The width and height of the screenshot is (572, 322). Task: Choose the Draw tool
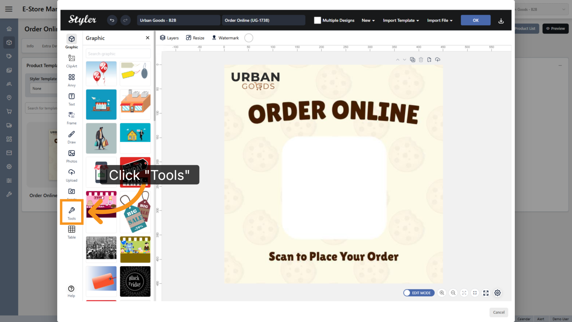click(71, 137)
